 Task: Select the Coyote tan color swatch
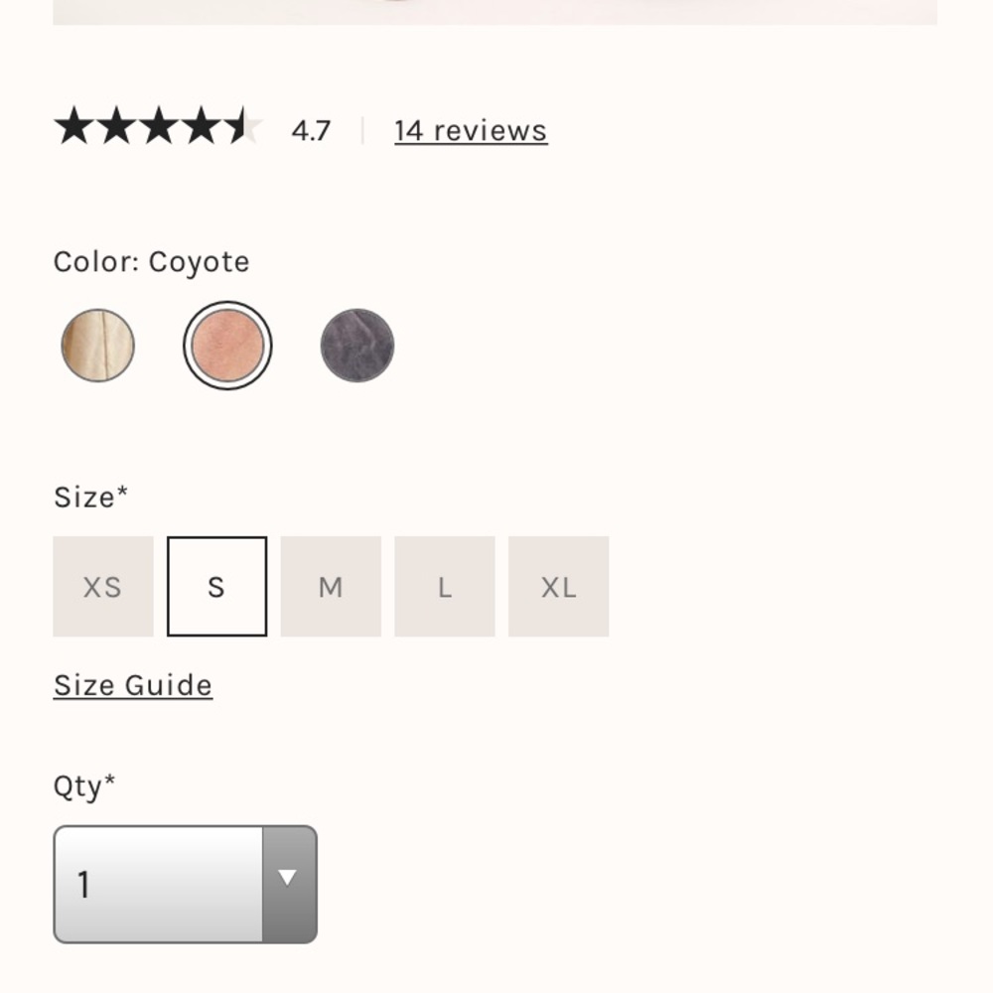[97, 345]
